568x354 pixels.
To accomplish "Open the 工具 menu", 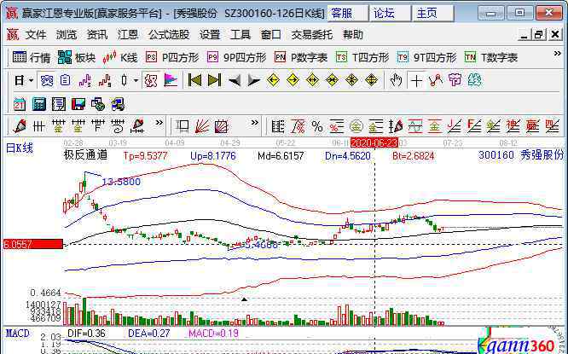I will click(241, 35).
